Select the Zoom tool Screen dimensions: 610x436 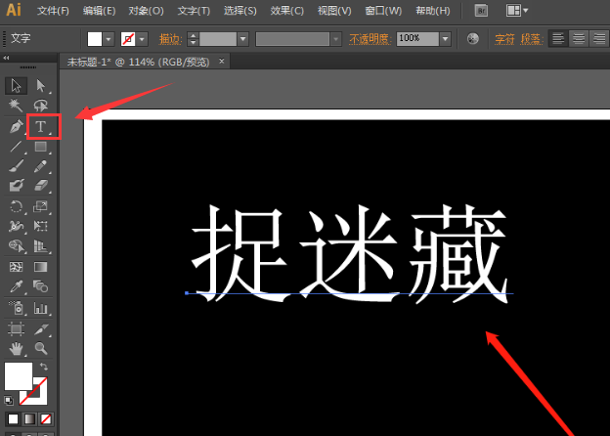tap(41, 348)
